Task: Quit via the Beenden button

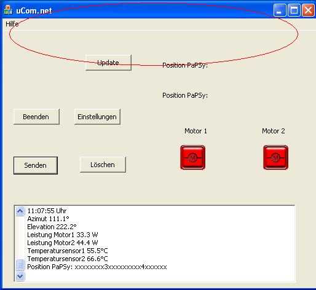Action: [36, 117]
